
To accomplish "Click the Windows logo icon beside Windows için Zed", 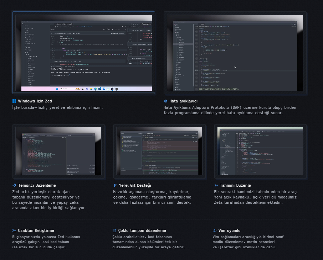I will [14, 101].
